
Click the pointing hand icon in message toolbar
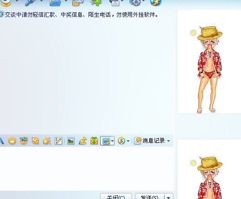coord(47,141)
